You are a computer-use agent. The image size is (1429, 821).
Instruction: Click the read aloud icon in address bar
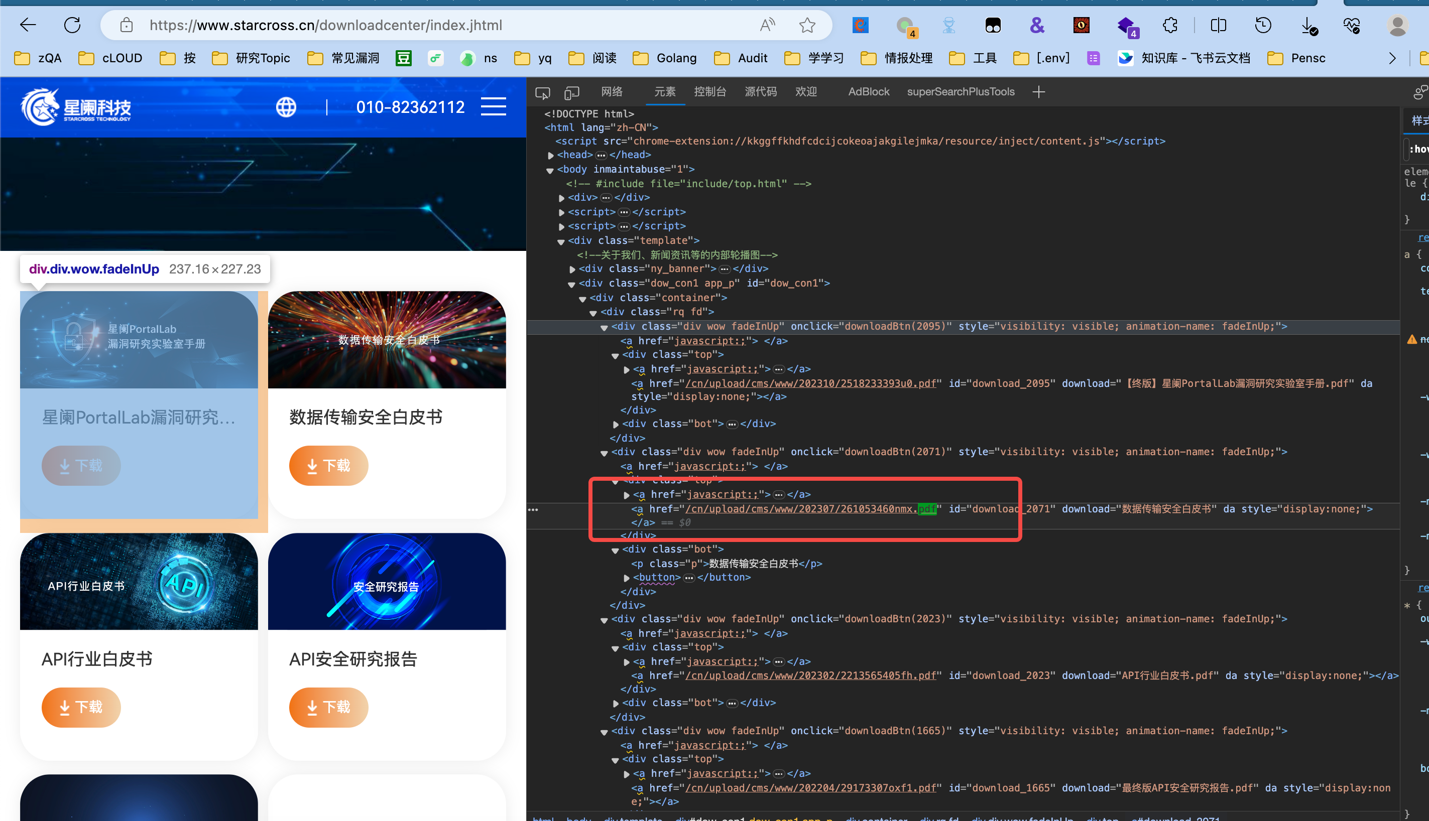pos(768,26)
